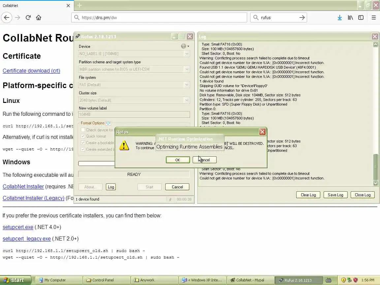This screenshot has height=285, width=380.
Task: Click the Save Log button
Action: 335,195
